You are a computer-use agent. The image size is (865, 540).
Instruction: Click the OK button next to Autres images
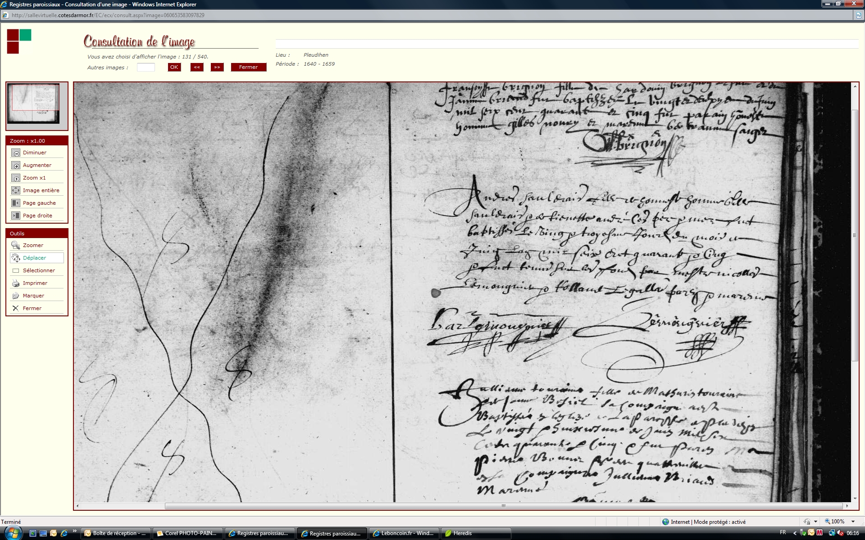[x=174, y=67]
